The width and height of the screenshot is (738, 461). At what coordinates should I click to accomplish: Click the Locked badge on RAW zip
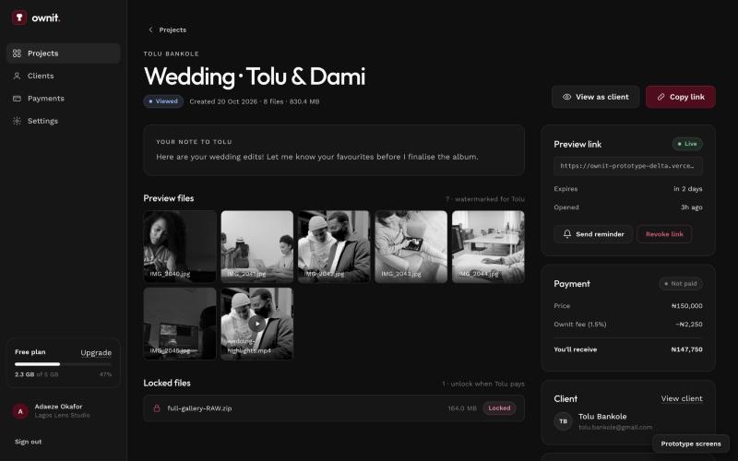[x=499, y=408]
